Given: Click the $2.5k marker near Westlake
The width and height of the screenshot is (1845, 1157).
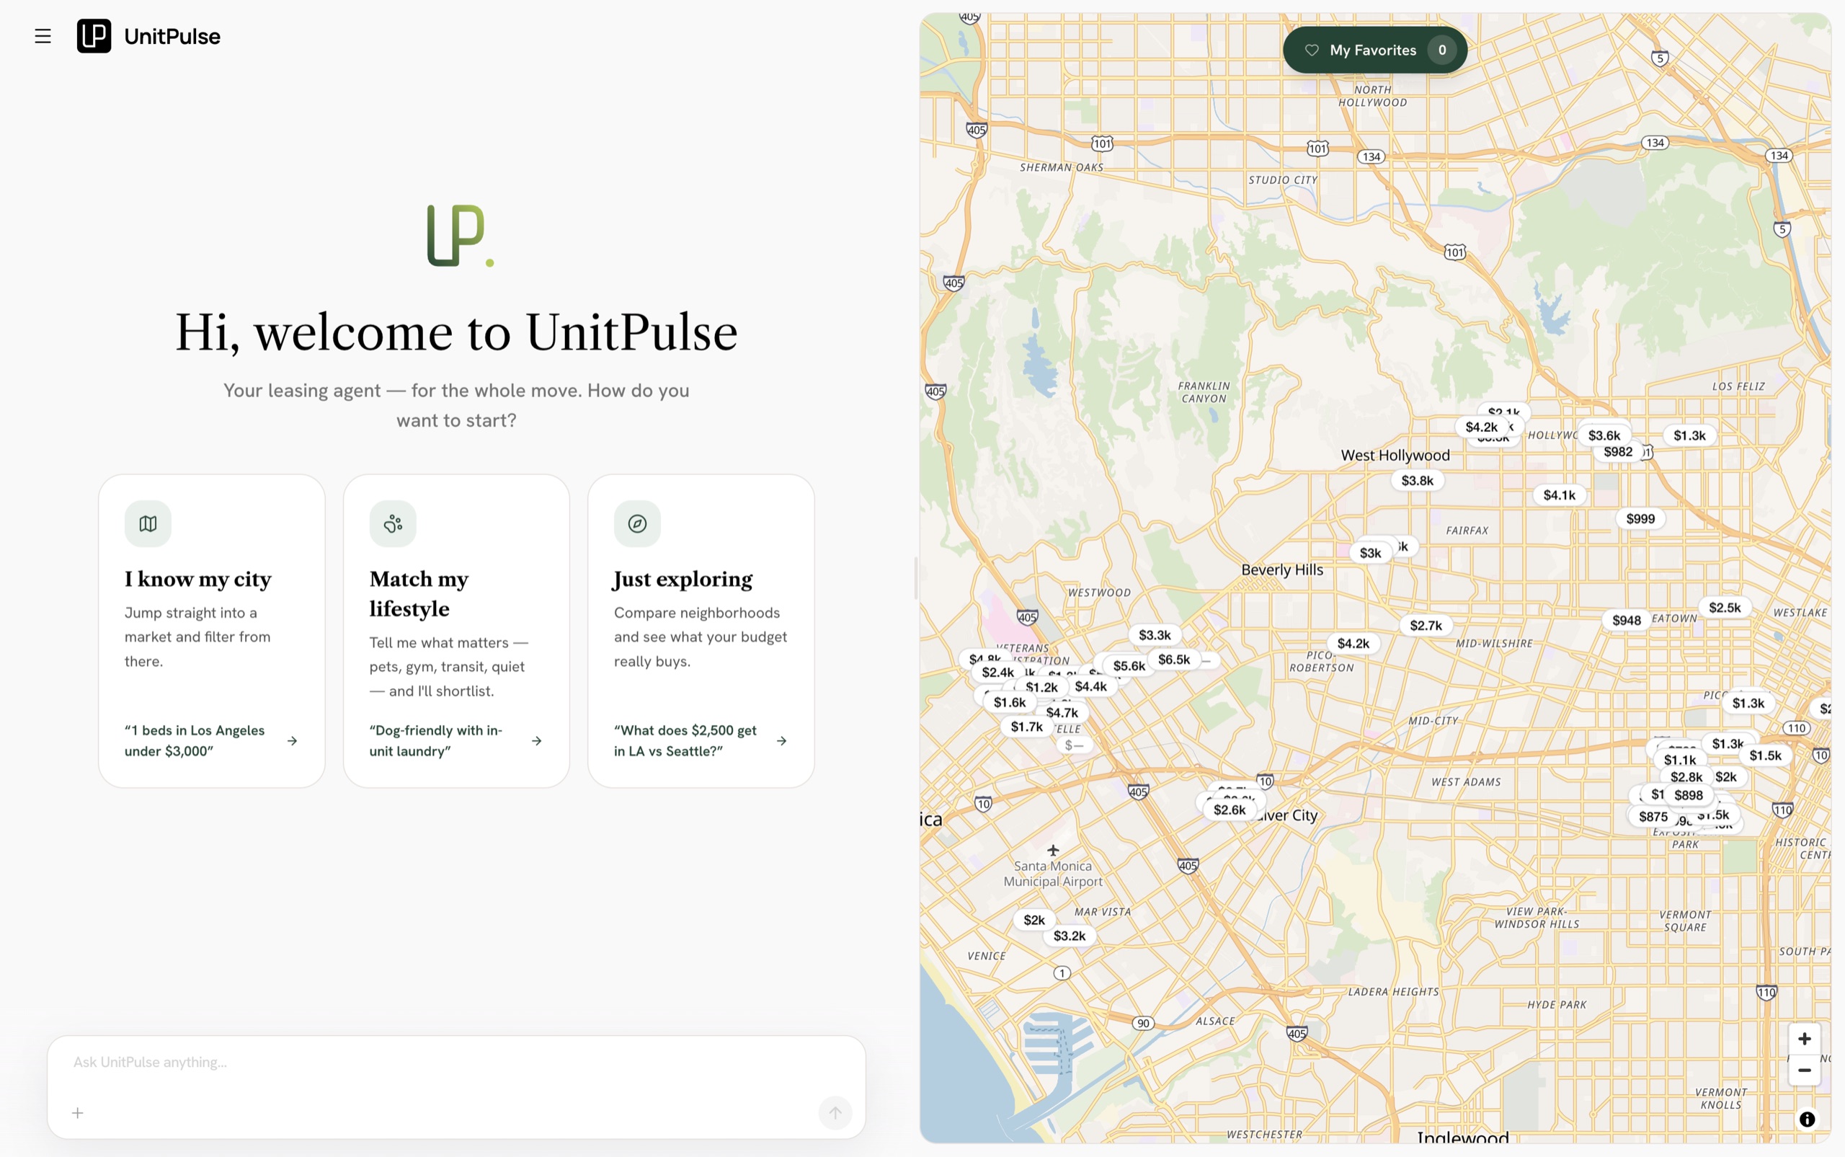Looking at the screenshot, I should click(1724, 608).
